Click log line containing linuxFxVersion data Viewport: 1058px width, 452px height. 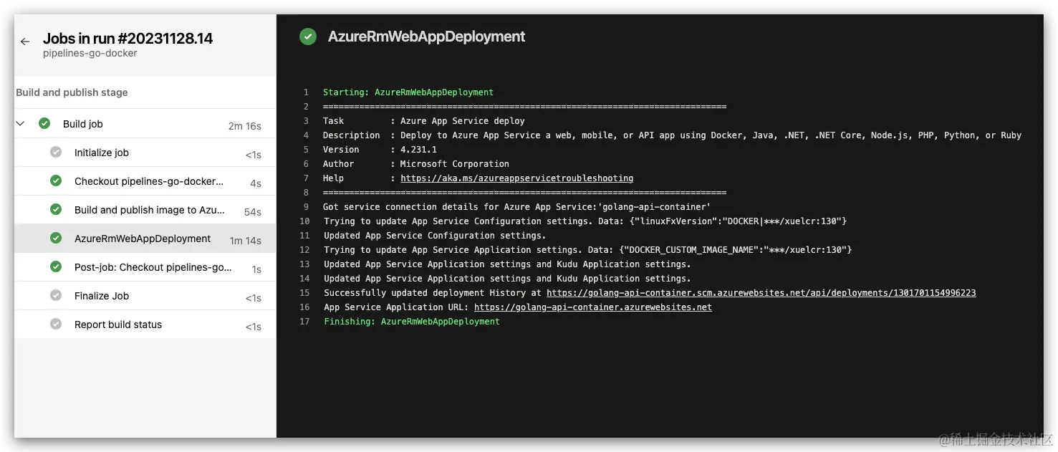pyautogui.click(x=585, y=221)
